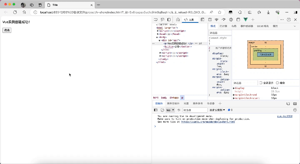
Task: Switch to the 布局 tab
Action: [x=234, y=26]
